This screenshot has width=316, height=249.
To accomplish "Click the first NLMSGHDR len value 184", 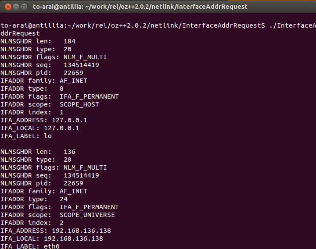I will (69, 41).
